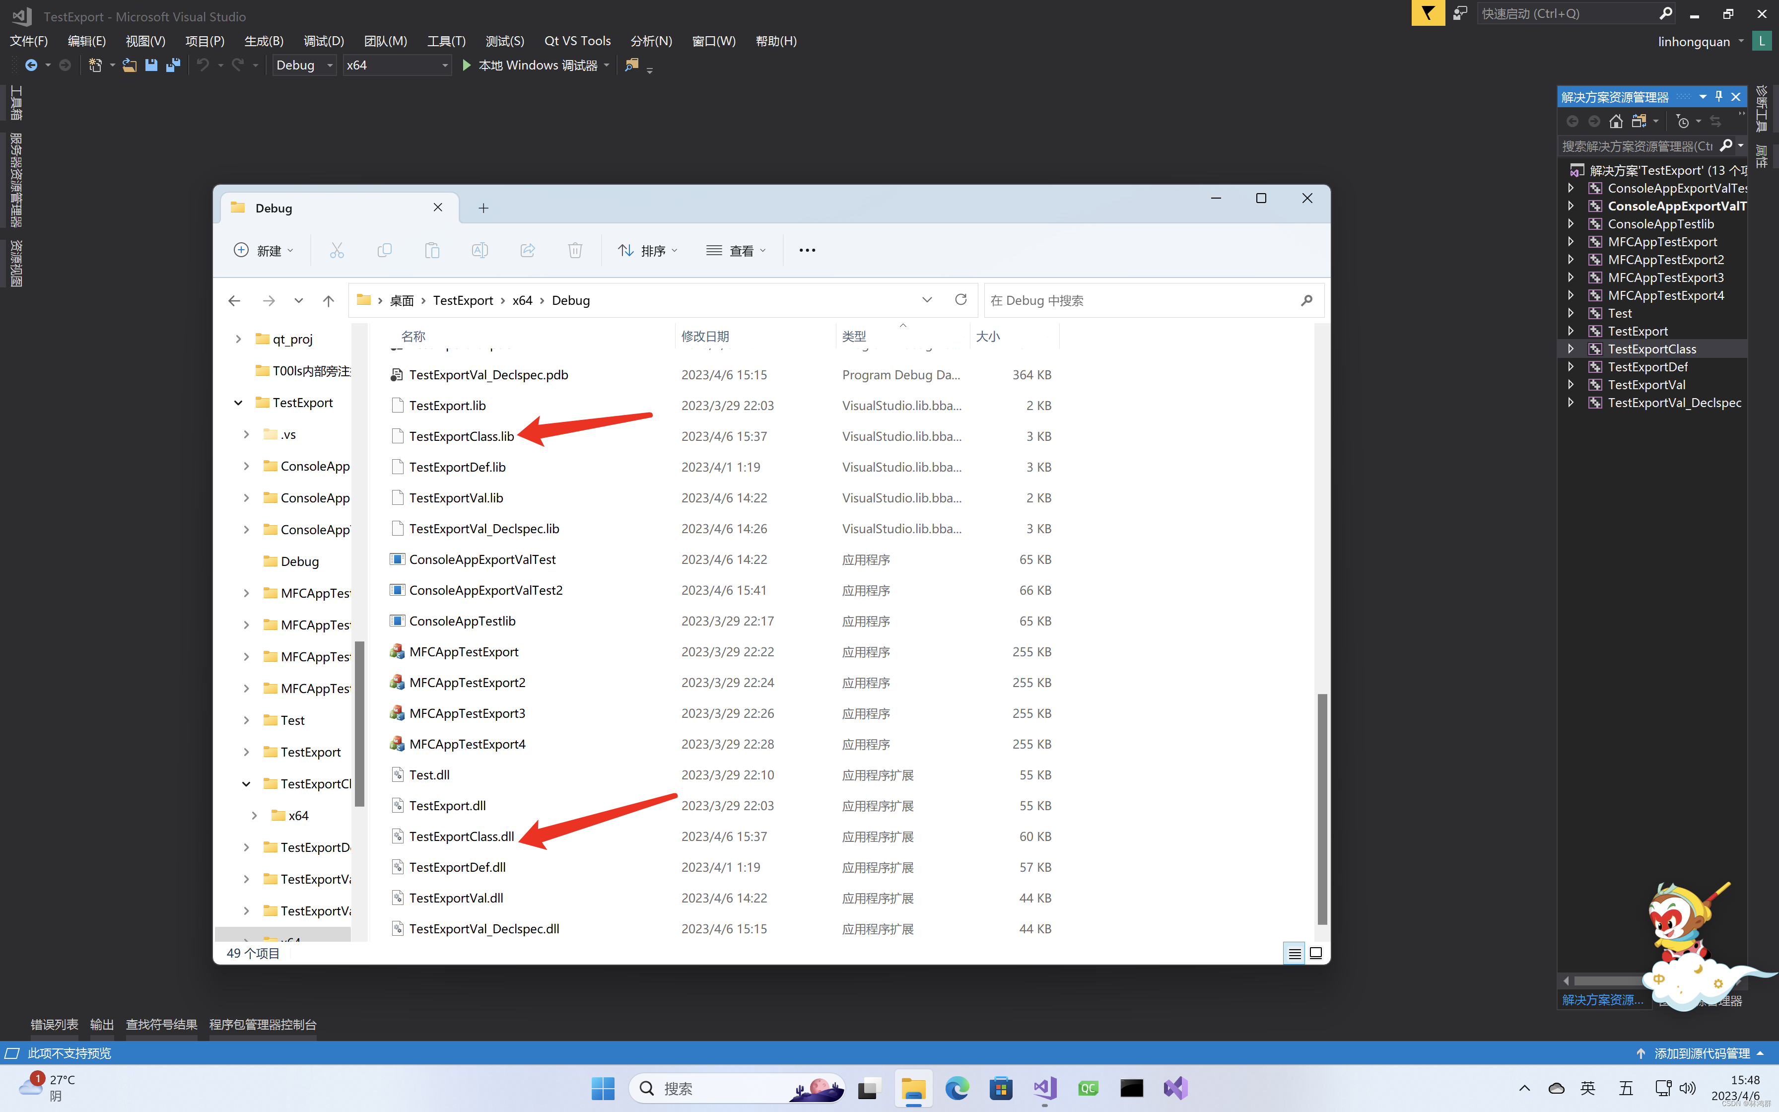Click the Windows Start button

603,1089
